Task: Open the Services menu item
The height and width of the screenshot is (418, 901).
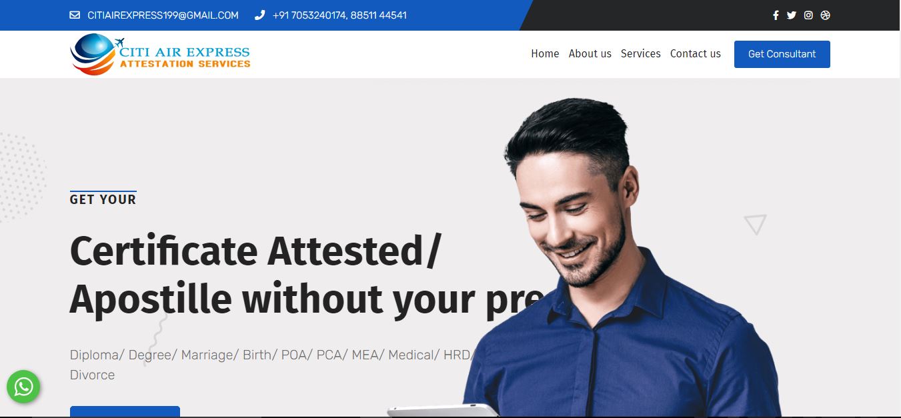Action: tap(640, 54)
